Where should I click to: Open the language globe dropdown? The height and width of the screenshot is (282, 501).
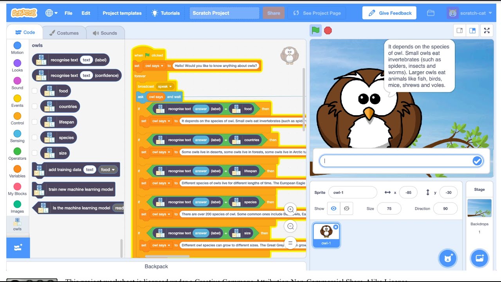pos(51,13)
